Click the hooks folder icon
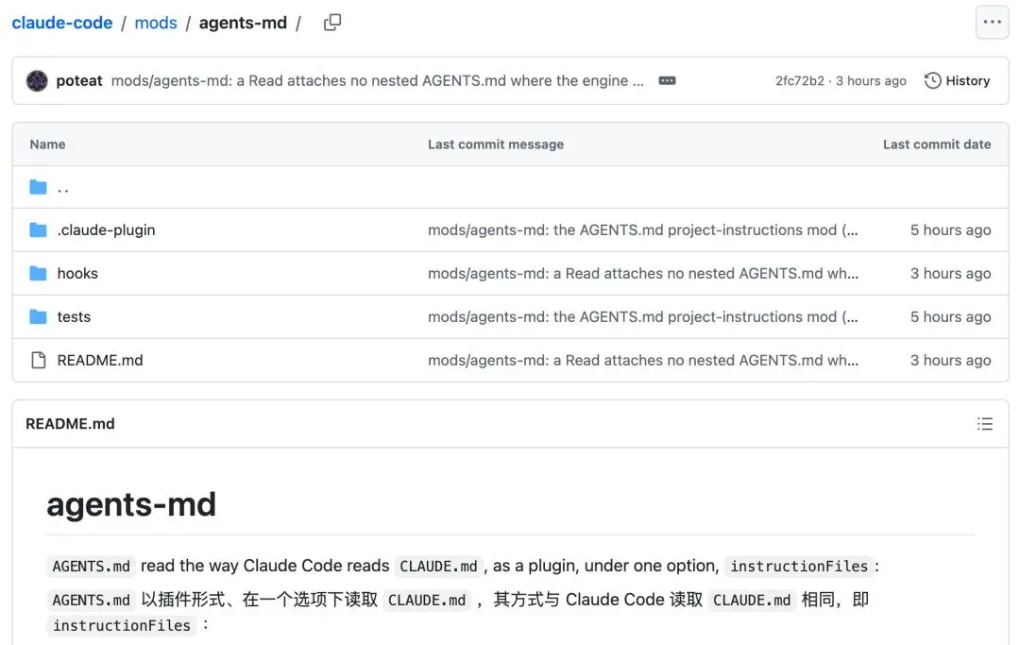The width and height of the screenshot is (1020, 645). [39, 274]
